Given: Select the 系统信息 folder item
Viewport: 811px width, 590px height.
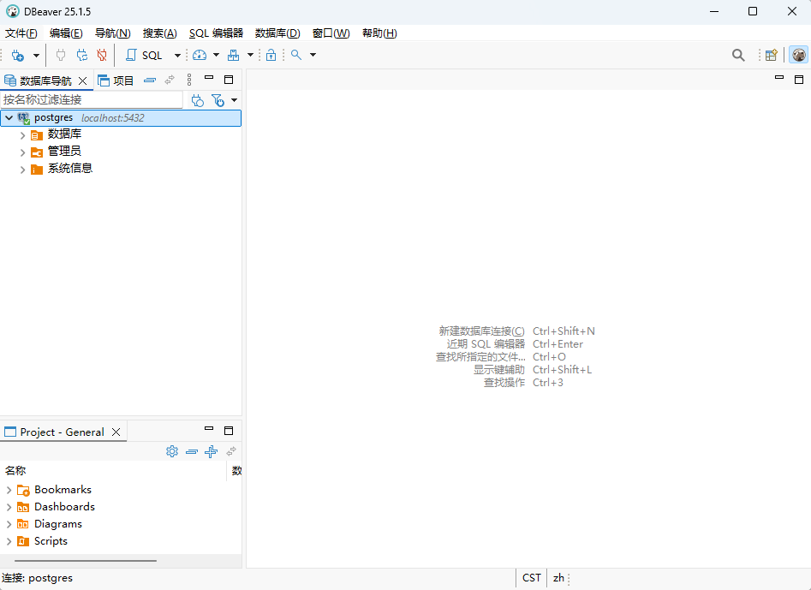Looking at the screenshot, I should point(70,169).
